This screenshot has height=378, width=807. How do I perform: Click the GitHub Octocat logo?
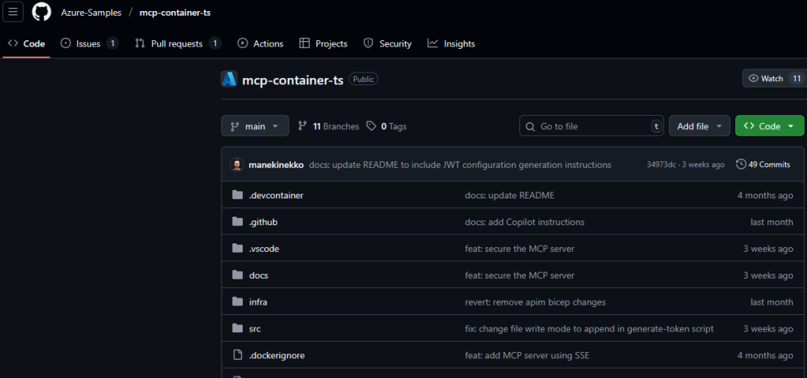[42, 12]
